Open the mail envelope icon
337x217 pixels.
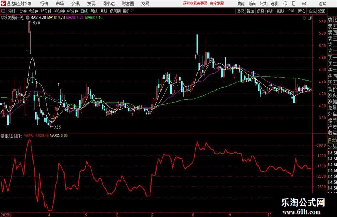point(304,4)
